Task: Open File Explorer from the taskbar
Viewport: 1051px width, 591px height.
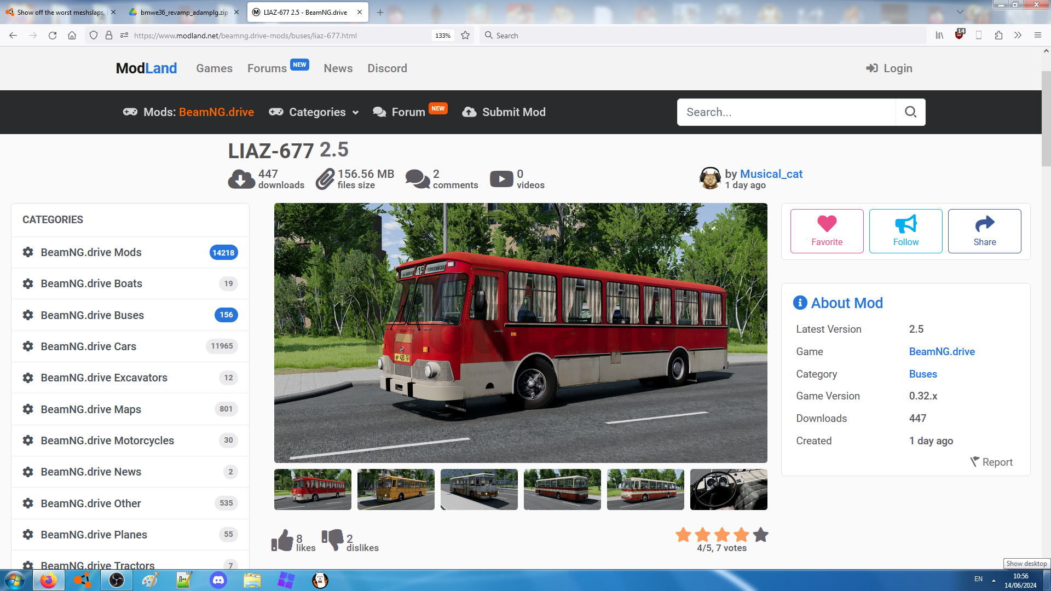Action: point(252,580)
